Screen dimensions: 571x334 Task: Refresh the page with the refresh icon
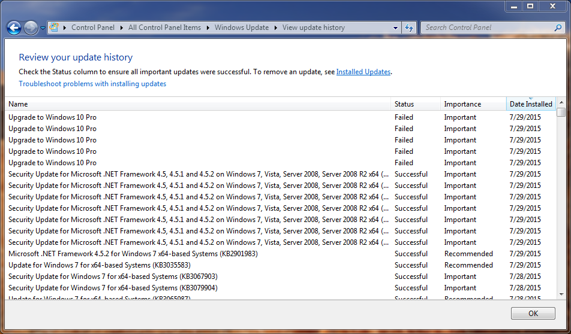coord(409,28)
